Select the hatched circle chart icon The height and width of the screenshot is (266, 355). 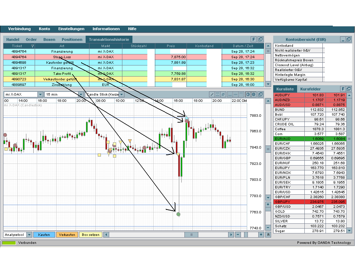[x=253, y=94]
